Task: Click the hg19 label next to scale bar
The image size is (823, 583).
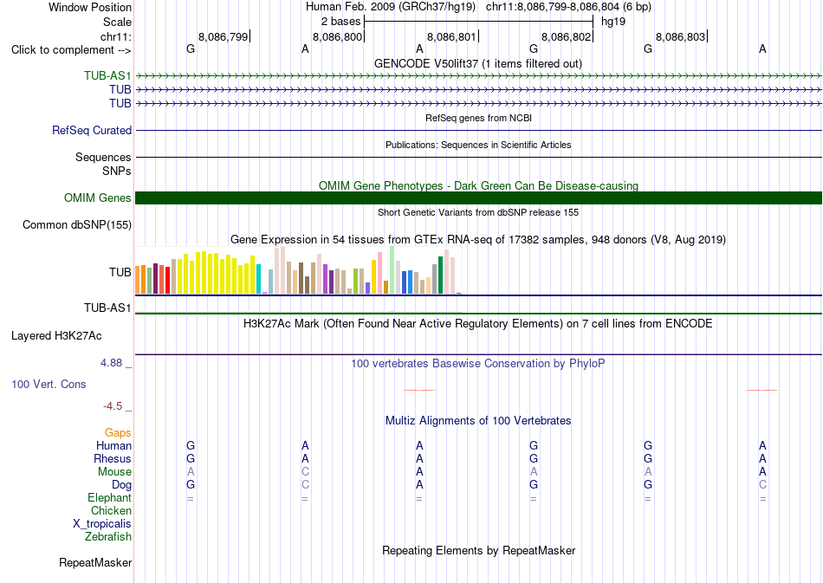Action: pos(613,22)
